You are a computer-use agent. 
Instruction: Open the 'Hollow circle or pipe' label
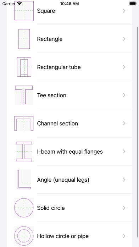pos(63,236)
